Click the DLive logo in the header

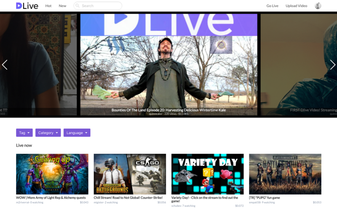pyautogui.click(x=27, y=6)
